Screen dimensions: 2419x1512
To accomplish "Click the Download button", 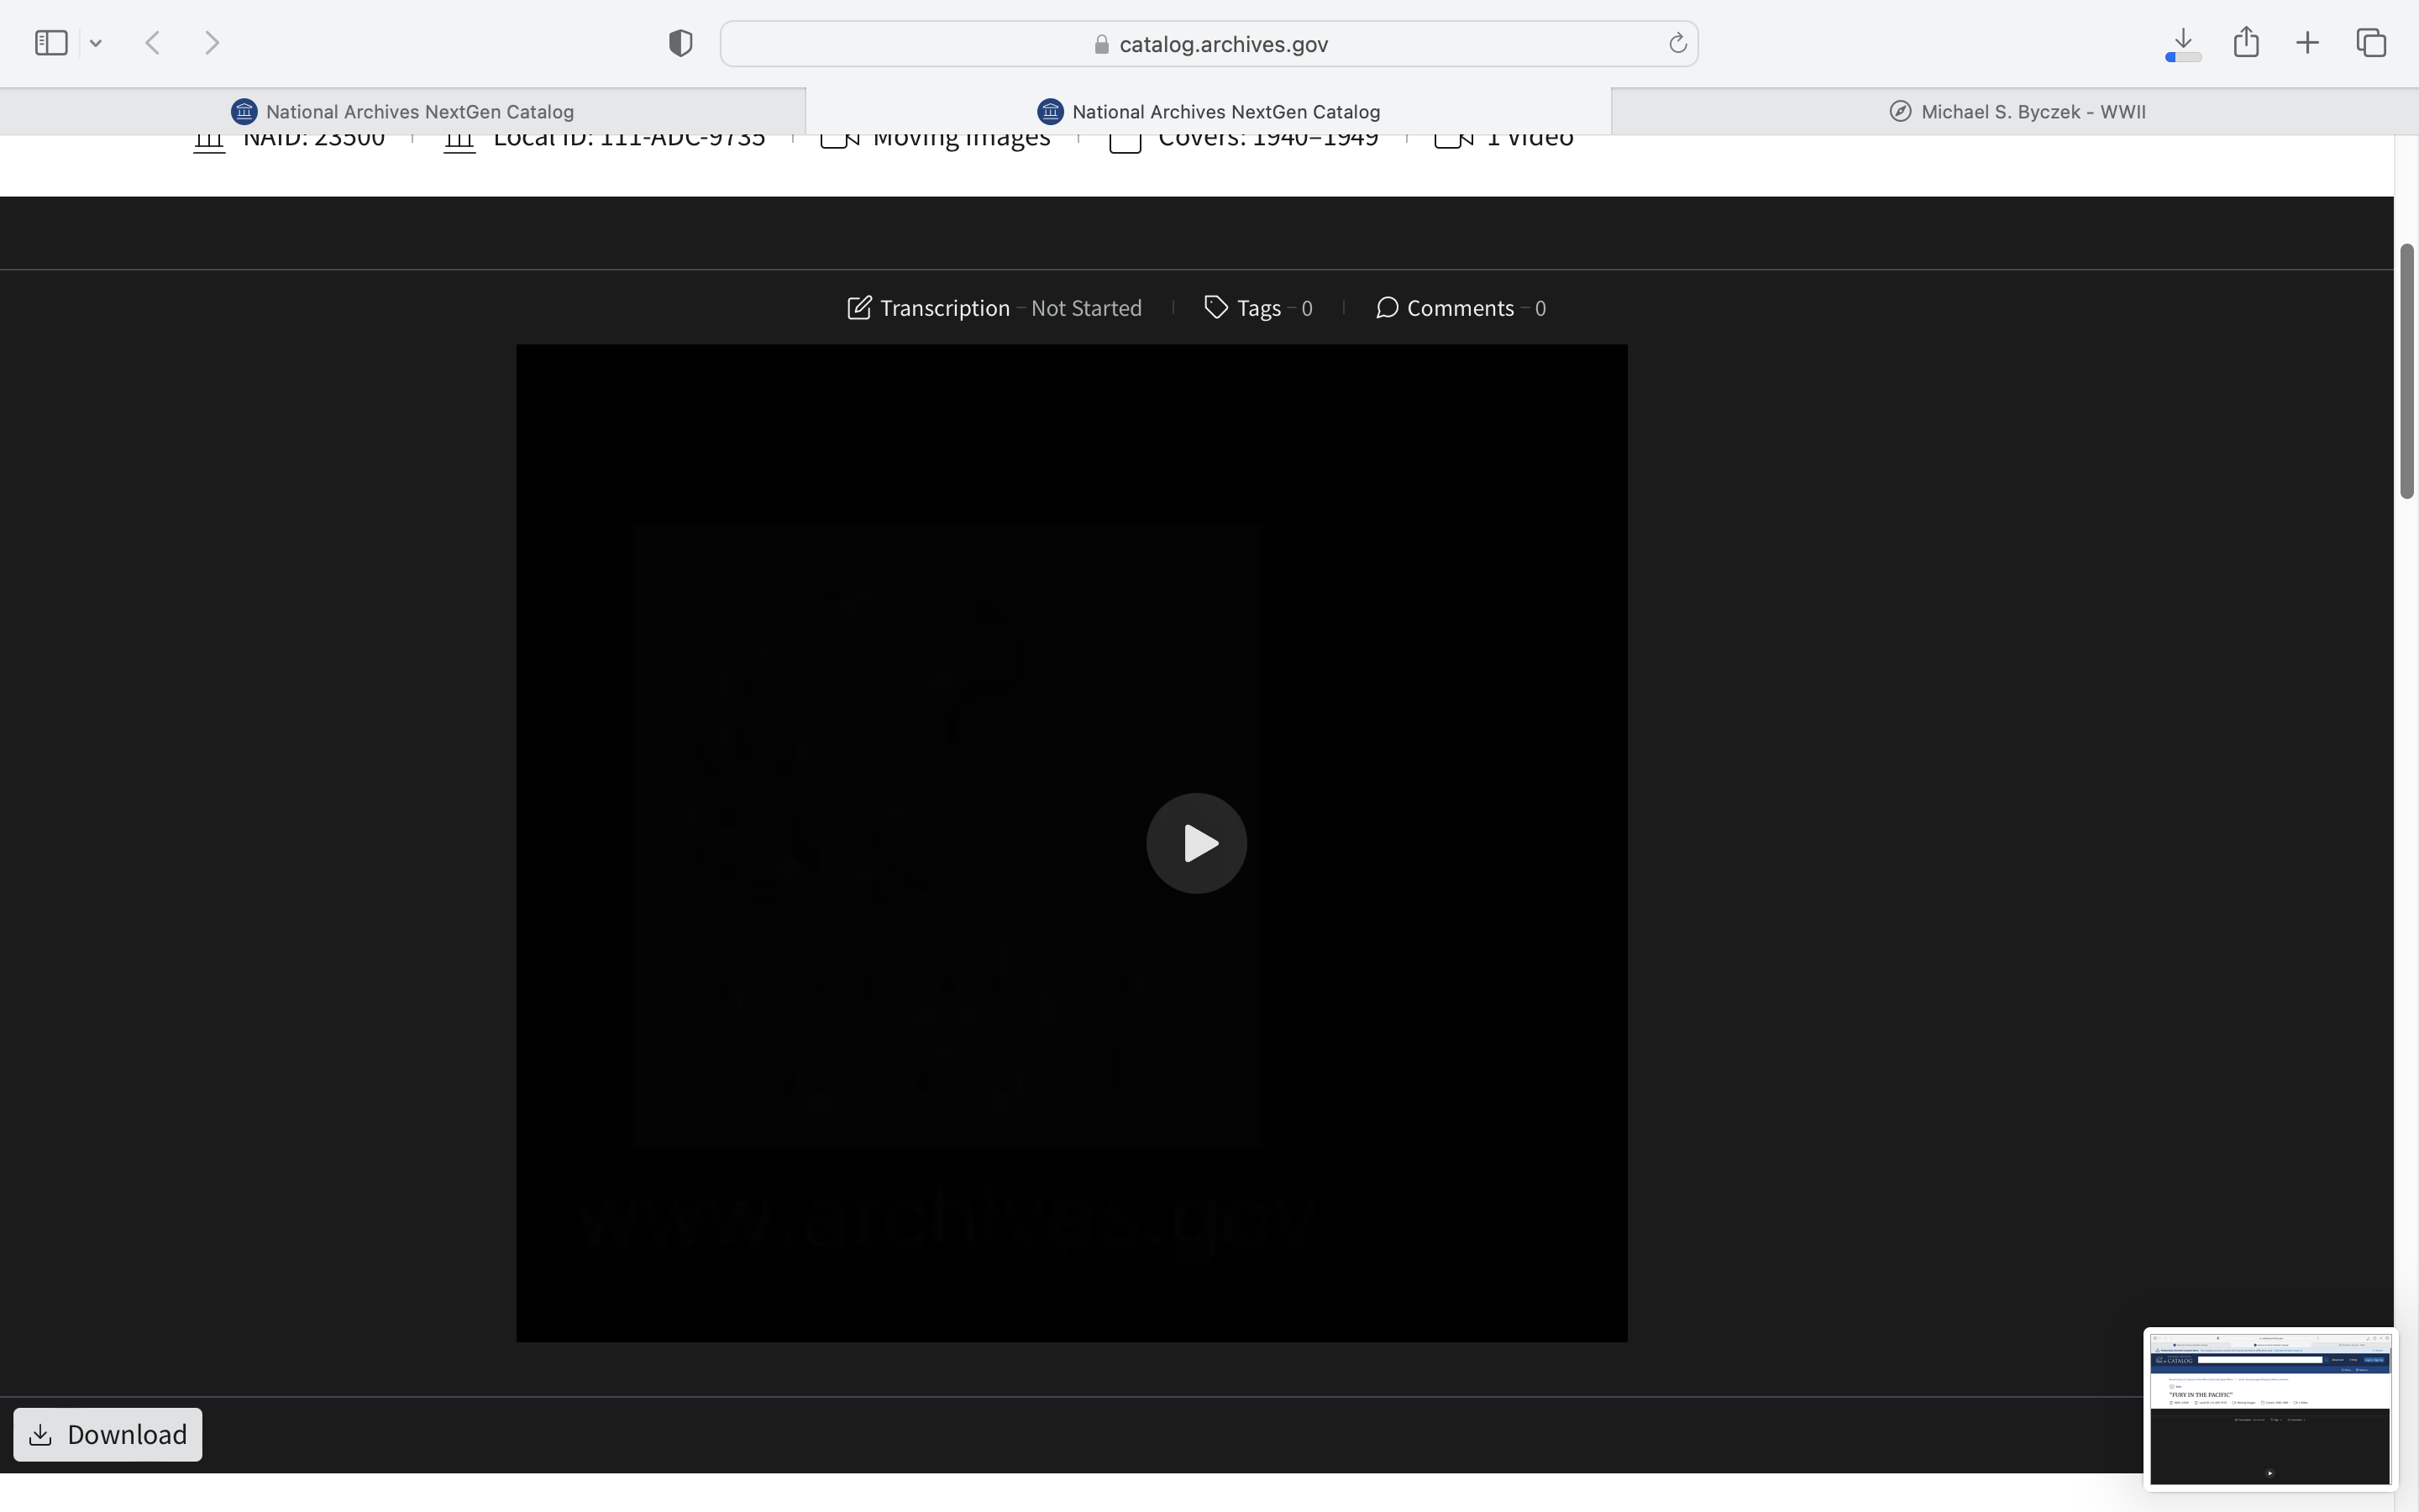I will (108, 1434).
